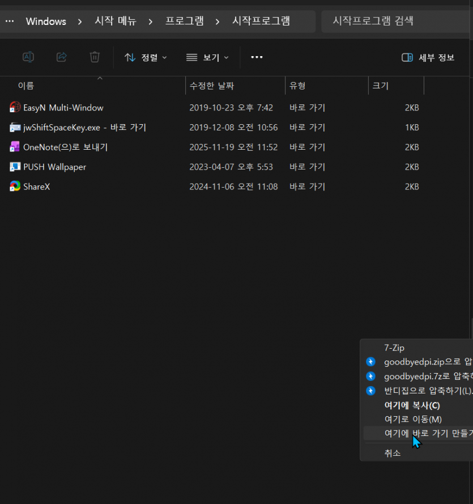The image size is (473, 504).
Task: Click the PUSH Wallpaper shortcut icon
Action: pyautogui.click(x=14, y=167)
